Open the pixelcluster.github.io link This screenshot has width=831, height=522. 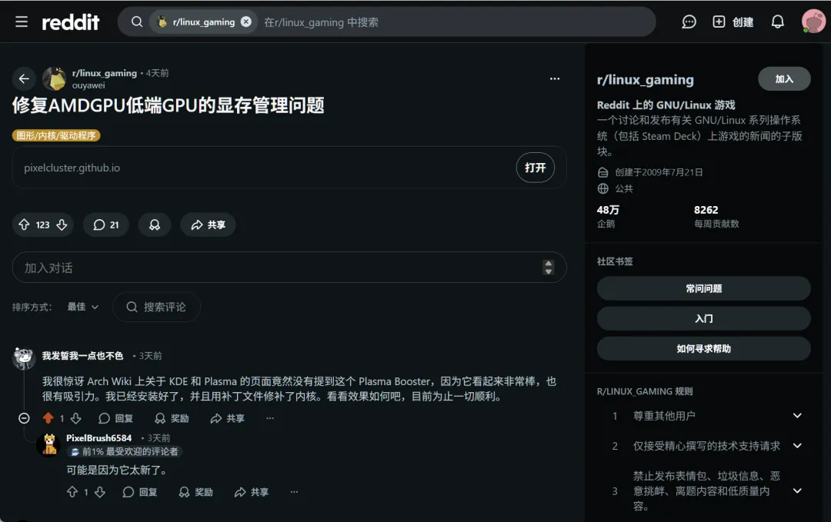(x=72, y=168)
